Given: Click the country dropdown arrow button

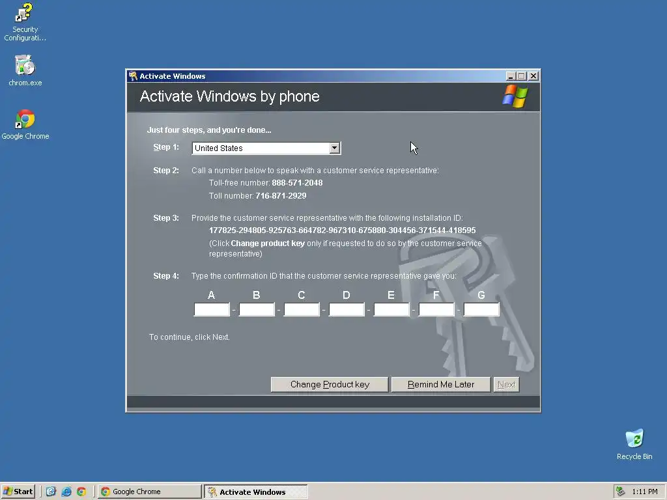Looking at the screenshot, I should [335, 148].
